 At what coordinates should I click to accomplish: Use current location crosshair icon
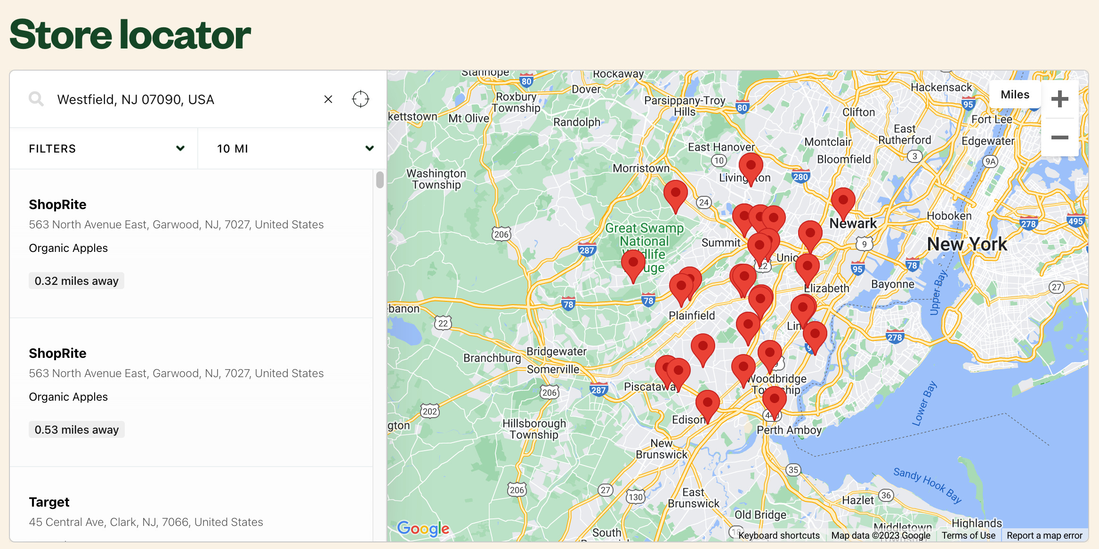point(361,99)
